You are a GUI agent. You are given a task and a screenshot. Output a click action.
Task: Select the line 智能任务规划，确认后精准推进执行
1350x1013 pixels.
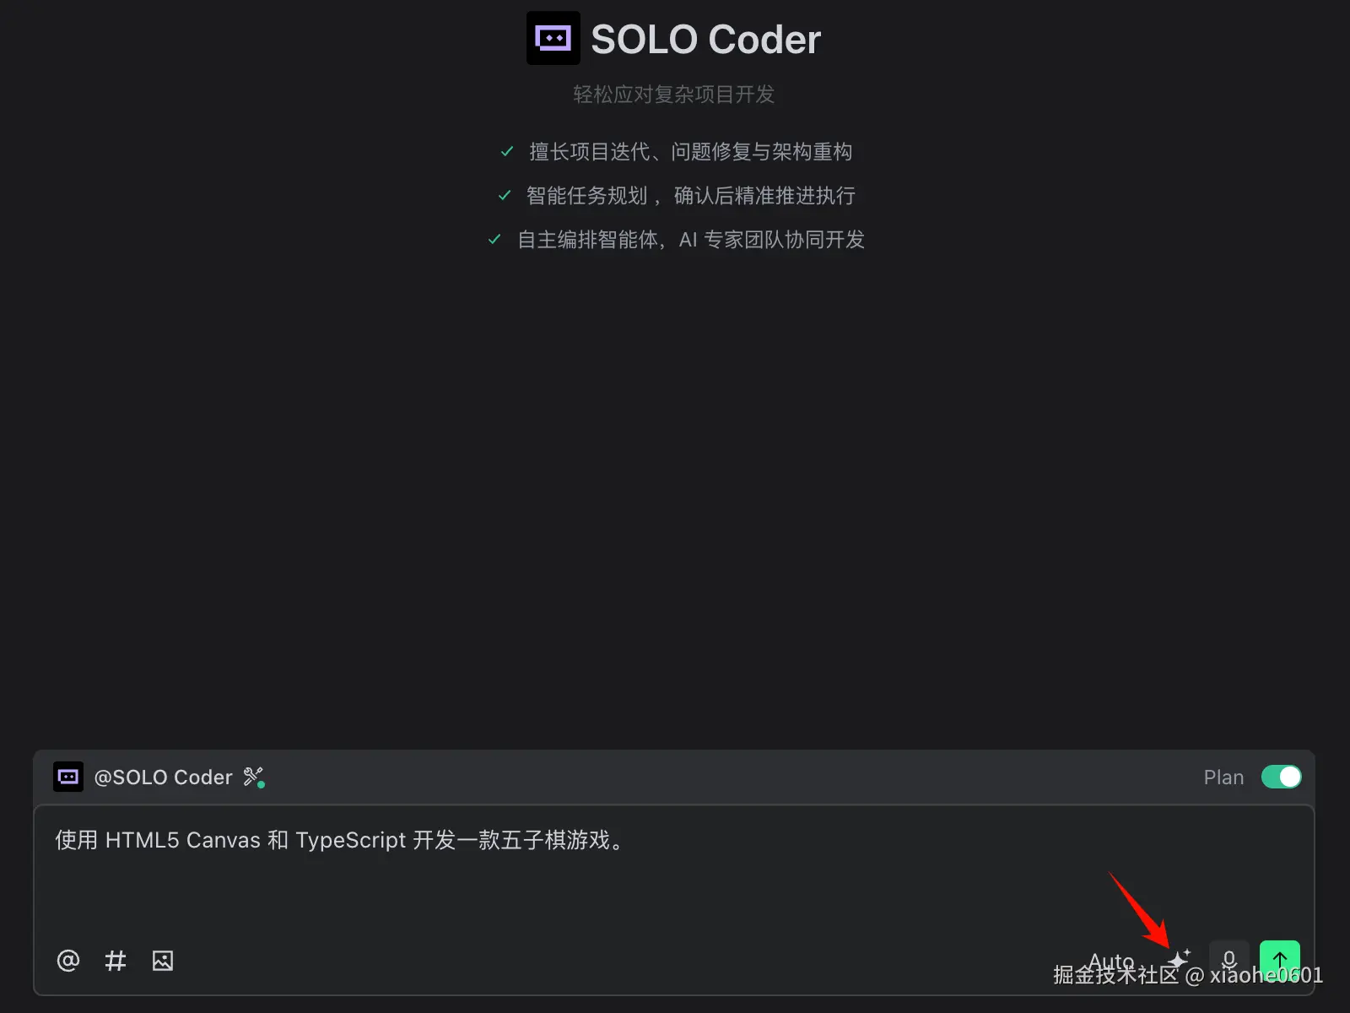690,196
